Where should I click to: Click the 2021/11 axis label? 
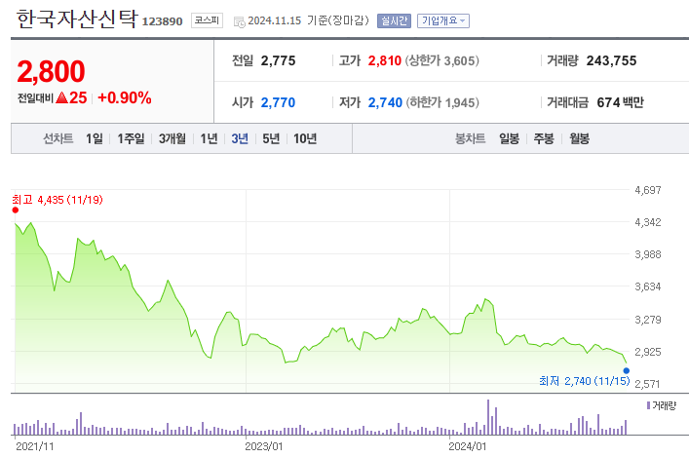[x=35, y=446]
